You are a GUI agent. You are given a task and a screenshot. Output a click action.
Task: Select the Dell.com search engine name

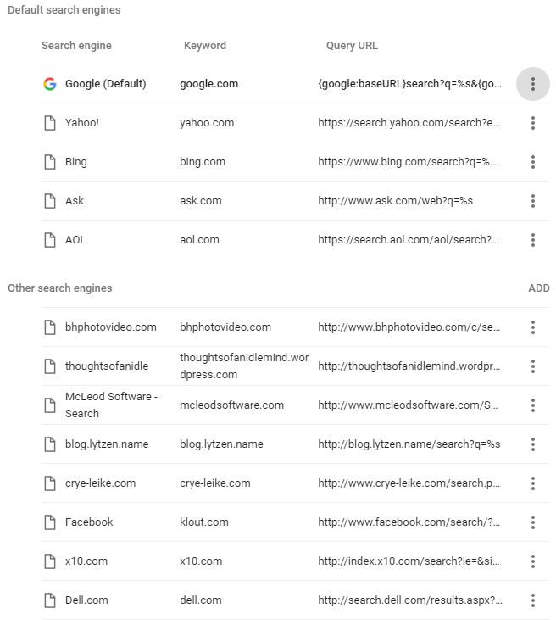(x=86, y=600)
